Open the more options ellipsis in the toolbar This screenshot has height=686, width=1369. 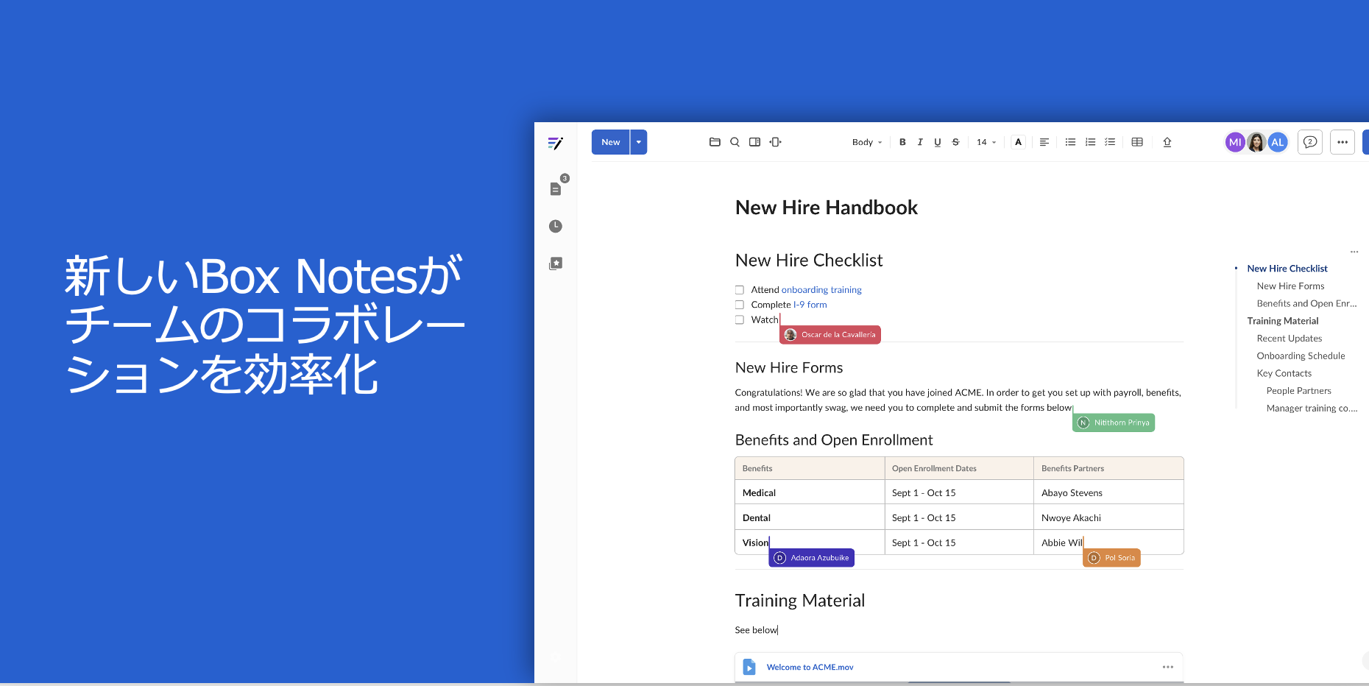coord(1343,142)
